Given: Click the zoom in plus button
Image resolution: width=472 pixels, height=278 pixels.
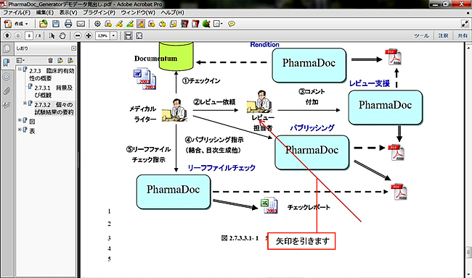Looking at the screenshot, I should 88,35.
